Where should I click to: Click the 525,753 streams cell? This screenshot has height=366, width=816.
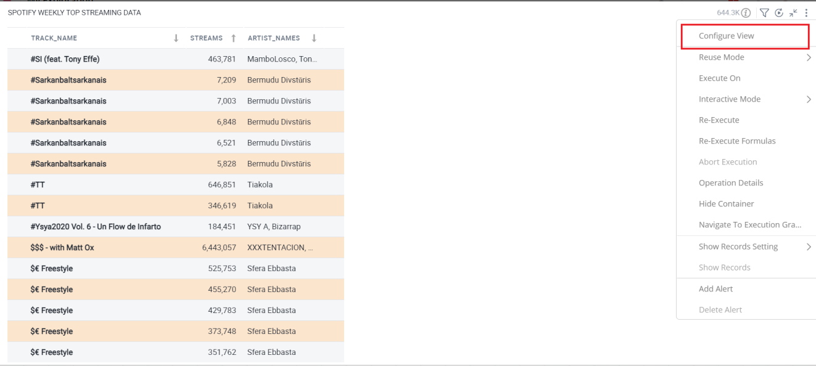pos(222,269)
